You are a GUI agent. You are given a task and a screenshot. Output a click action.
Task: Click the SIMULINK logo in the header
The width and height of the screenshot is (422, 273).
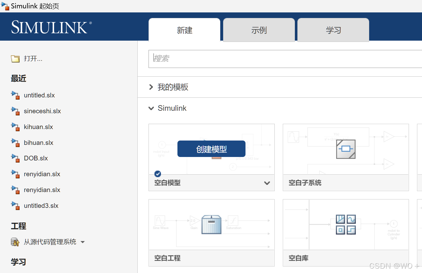point(52,27)
